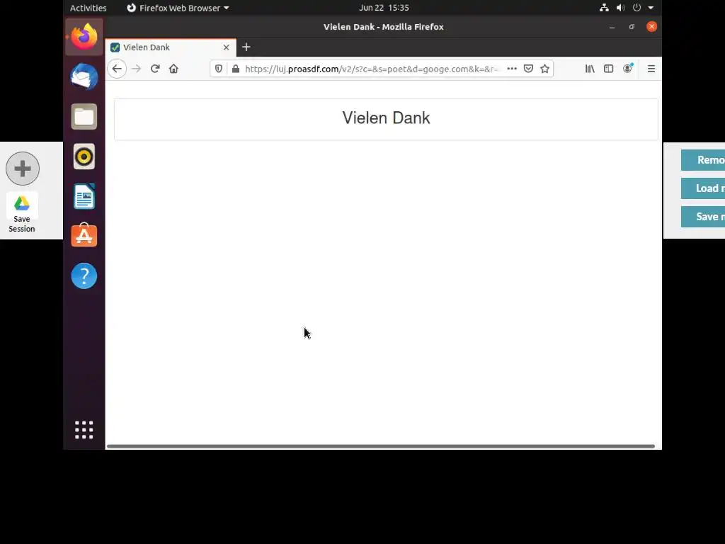Image resolution: width=725 pixels, height=544 pixels.
Task: Open Thunderbird mail from dock
Action: click(x=84, y=76)
